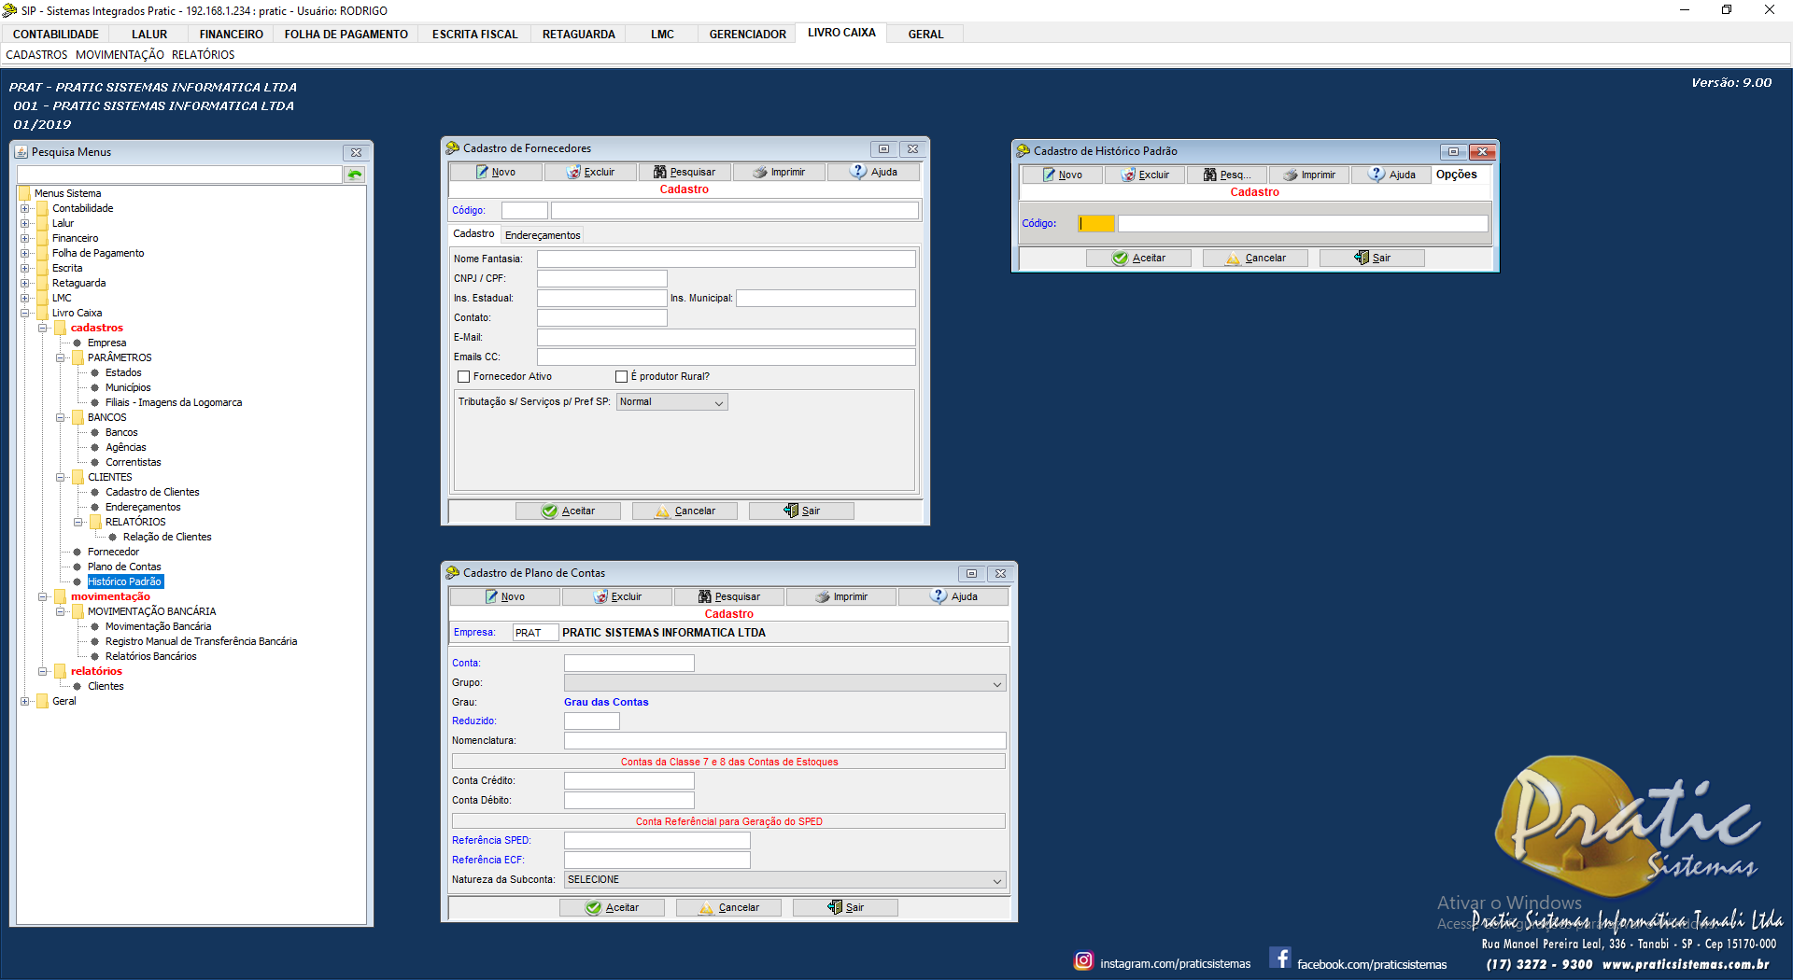Click the Pesquisar binoculars icon in Cadastro de Fornecedores

tap(660, 173)
